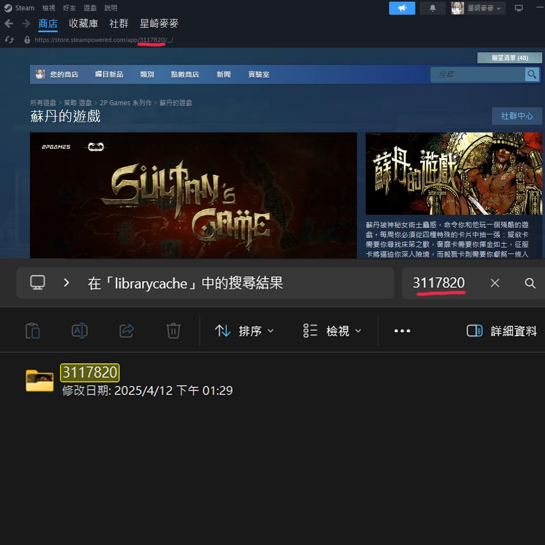This screenshot has height=545, width=545.
Task: Click the 蘇丹的遊戲 breadcrumb link
Action: tap(176, 103)
